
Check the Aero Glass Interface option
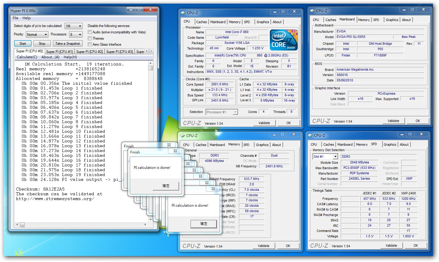click(x=90, y=44)
